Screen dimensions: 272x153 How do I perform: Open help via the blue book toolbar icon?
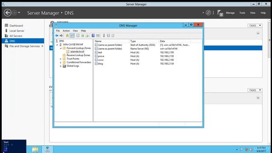point(93,36)
